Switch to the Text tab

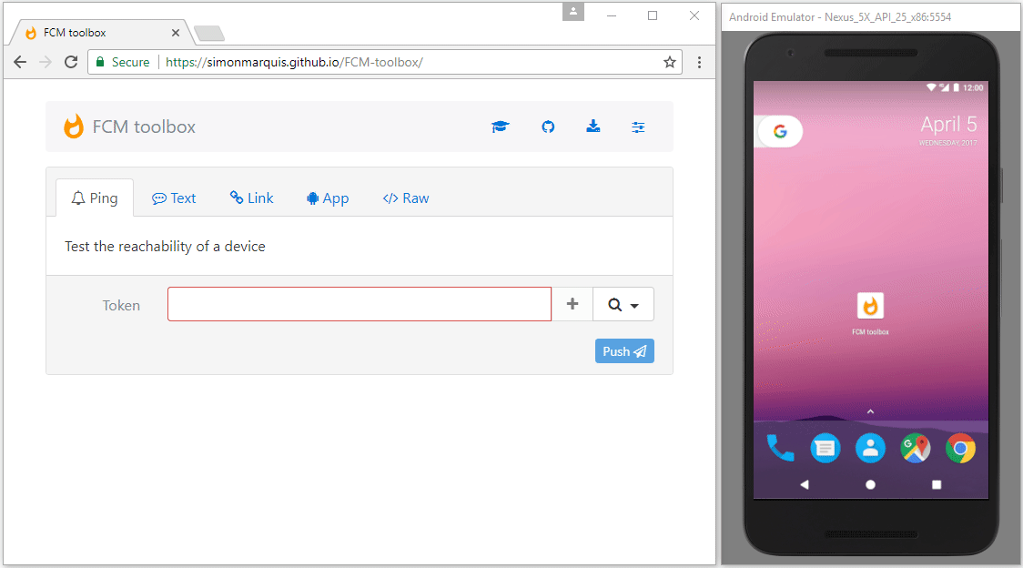tap(174, 198)
